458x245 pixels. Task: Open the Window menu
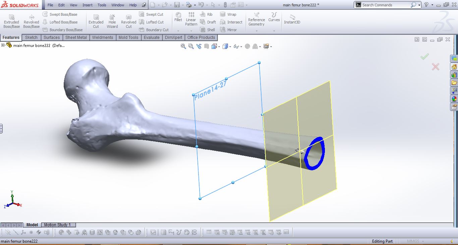[118, 5]
